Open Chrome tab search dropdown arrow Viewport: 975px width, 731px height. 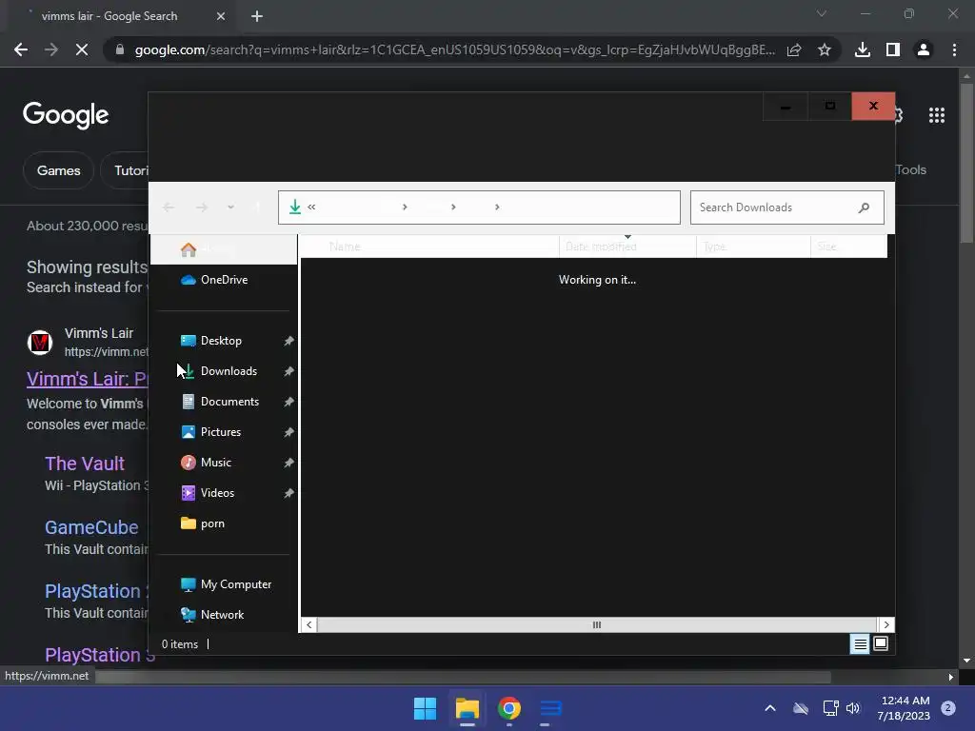822,13
